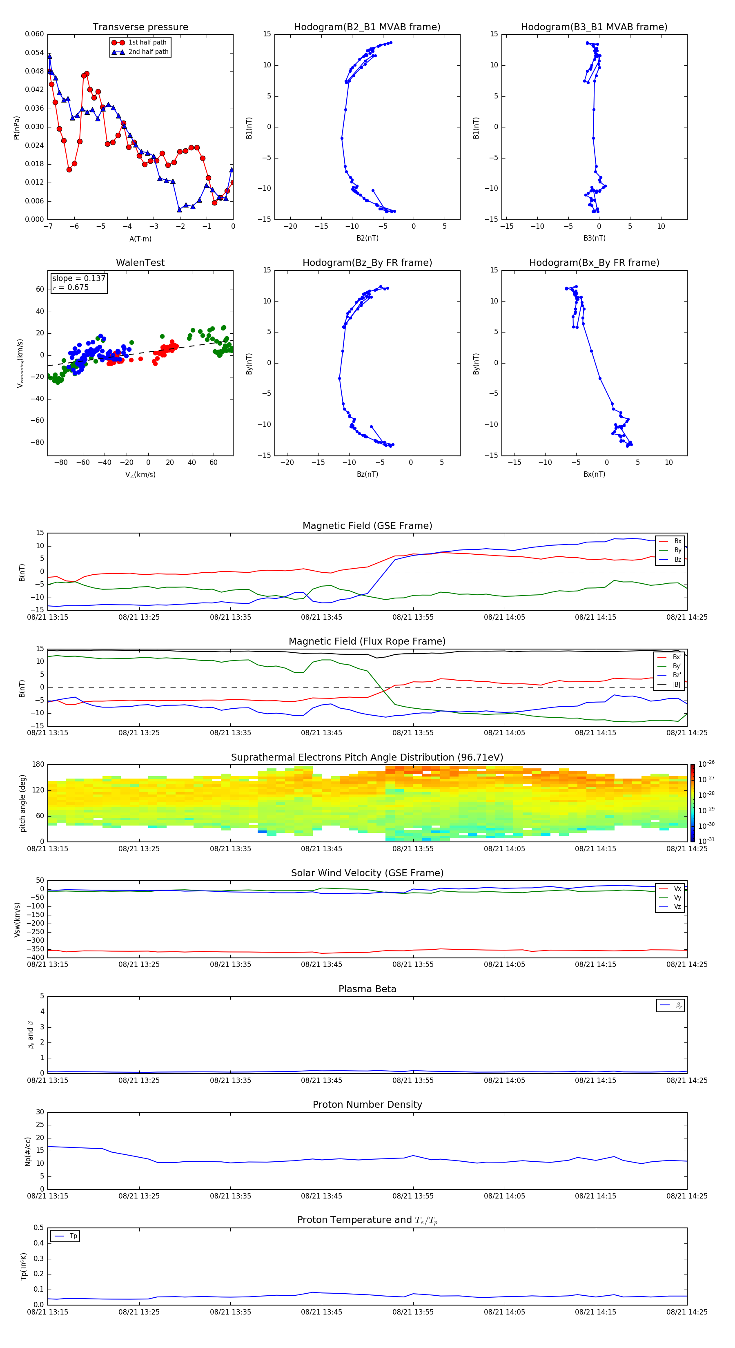The width and height of the screenshot is (735, 1348).
Task: Click the 'B3(nT)' axis label
Action: pos(594,238)
